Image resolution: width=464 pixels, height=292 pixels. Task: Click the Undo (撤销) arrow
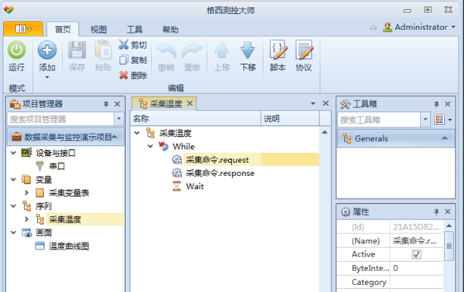tap(166, 50)
